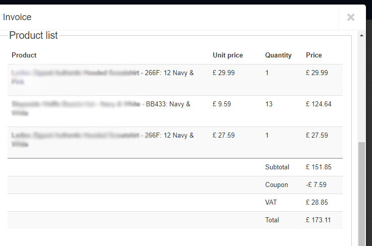Screen dimensions: 372x246
Task: Open the bold product link beside BB433
Action: (x=76, y=104)
